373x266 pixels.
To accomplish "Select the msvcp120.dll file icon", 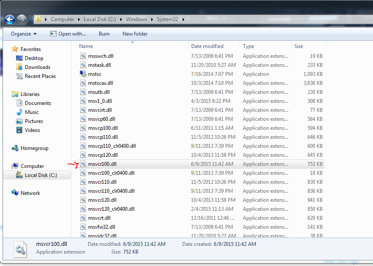I will (83, 155).
